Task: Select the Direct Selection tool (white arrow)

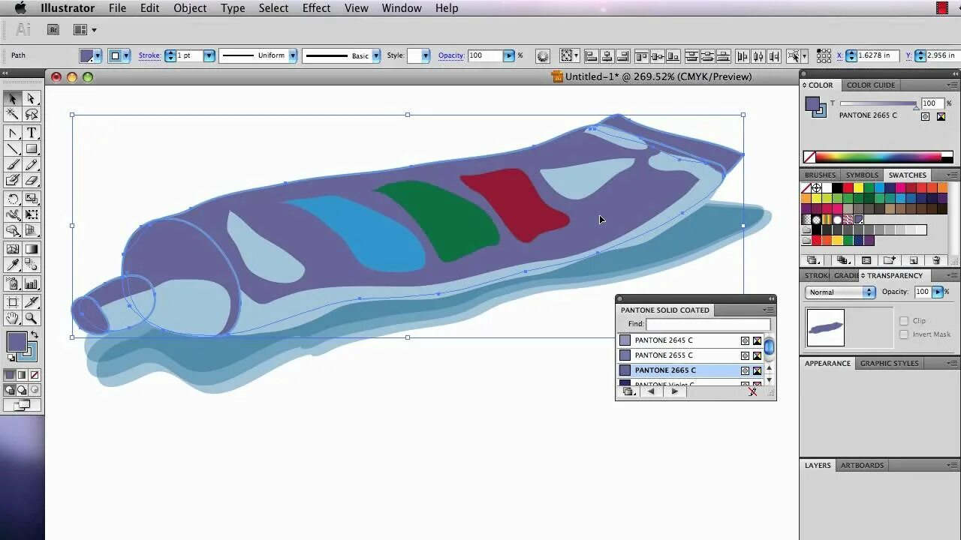Action: pos(32,99)
